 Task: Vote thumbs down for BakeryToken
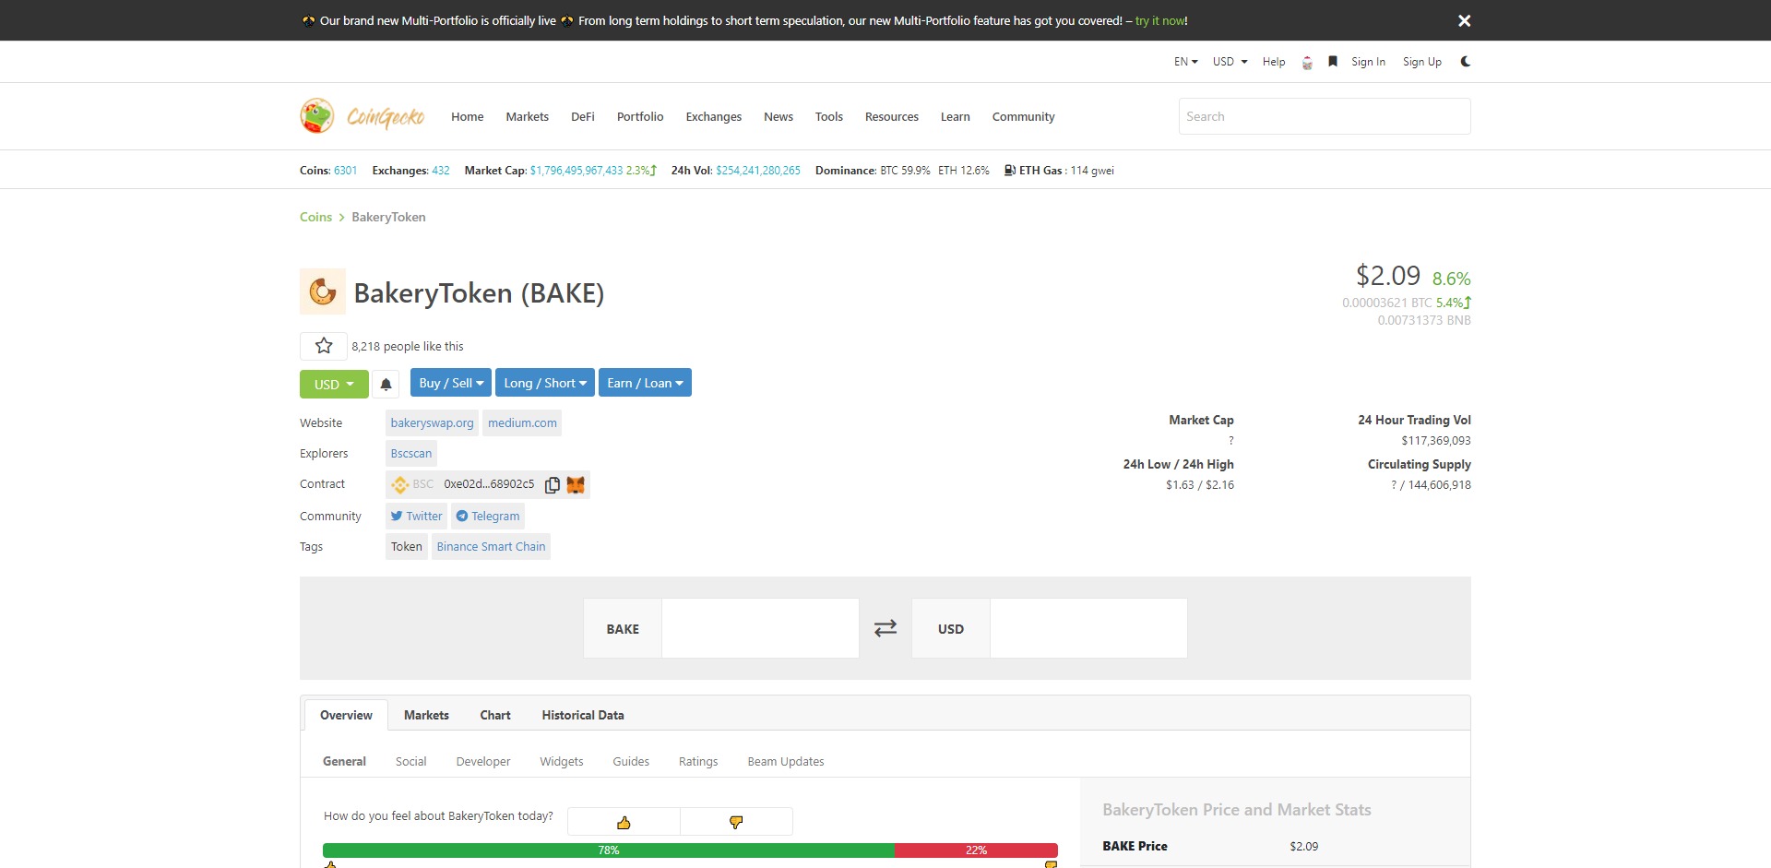(736, 822)
